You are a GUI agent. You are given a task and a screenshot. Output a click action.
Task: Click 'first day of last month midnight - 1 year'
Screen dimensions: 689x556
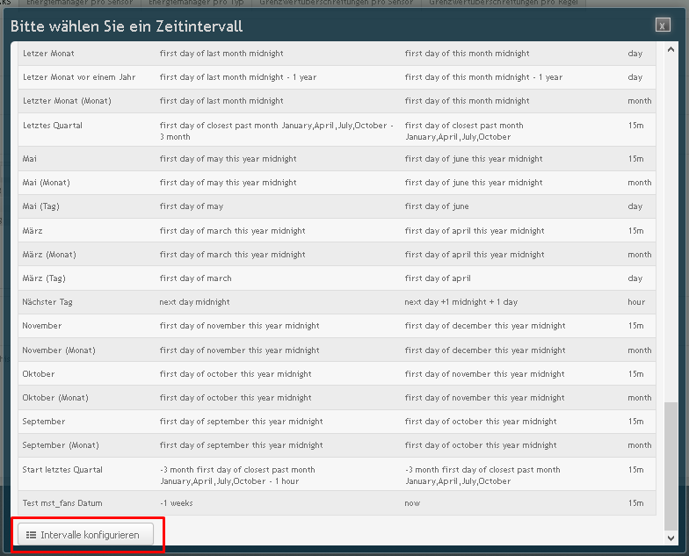[237, 77]
